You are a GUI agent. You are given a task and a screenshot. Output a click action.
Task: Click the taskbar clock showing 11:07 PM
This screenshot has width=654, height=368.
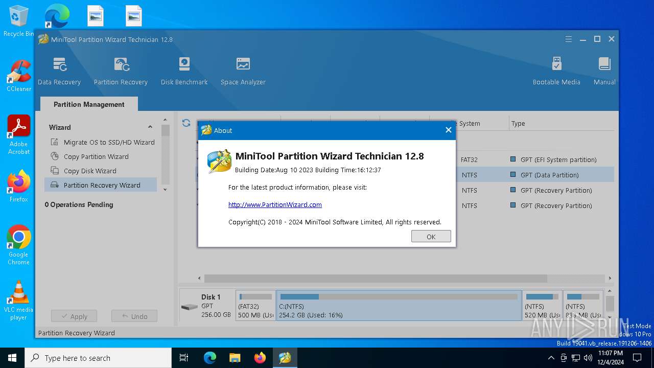click(610, 358)
